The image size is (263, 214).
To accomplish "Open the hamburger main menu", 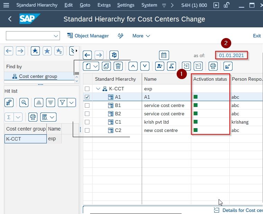I will [6, 5].
